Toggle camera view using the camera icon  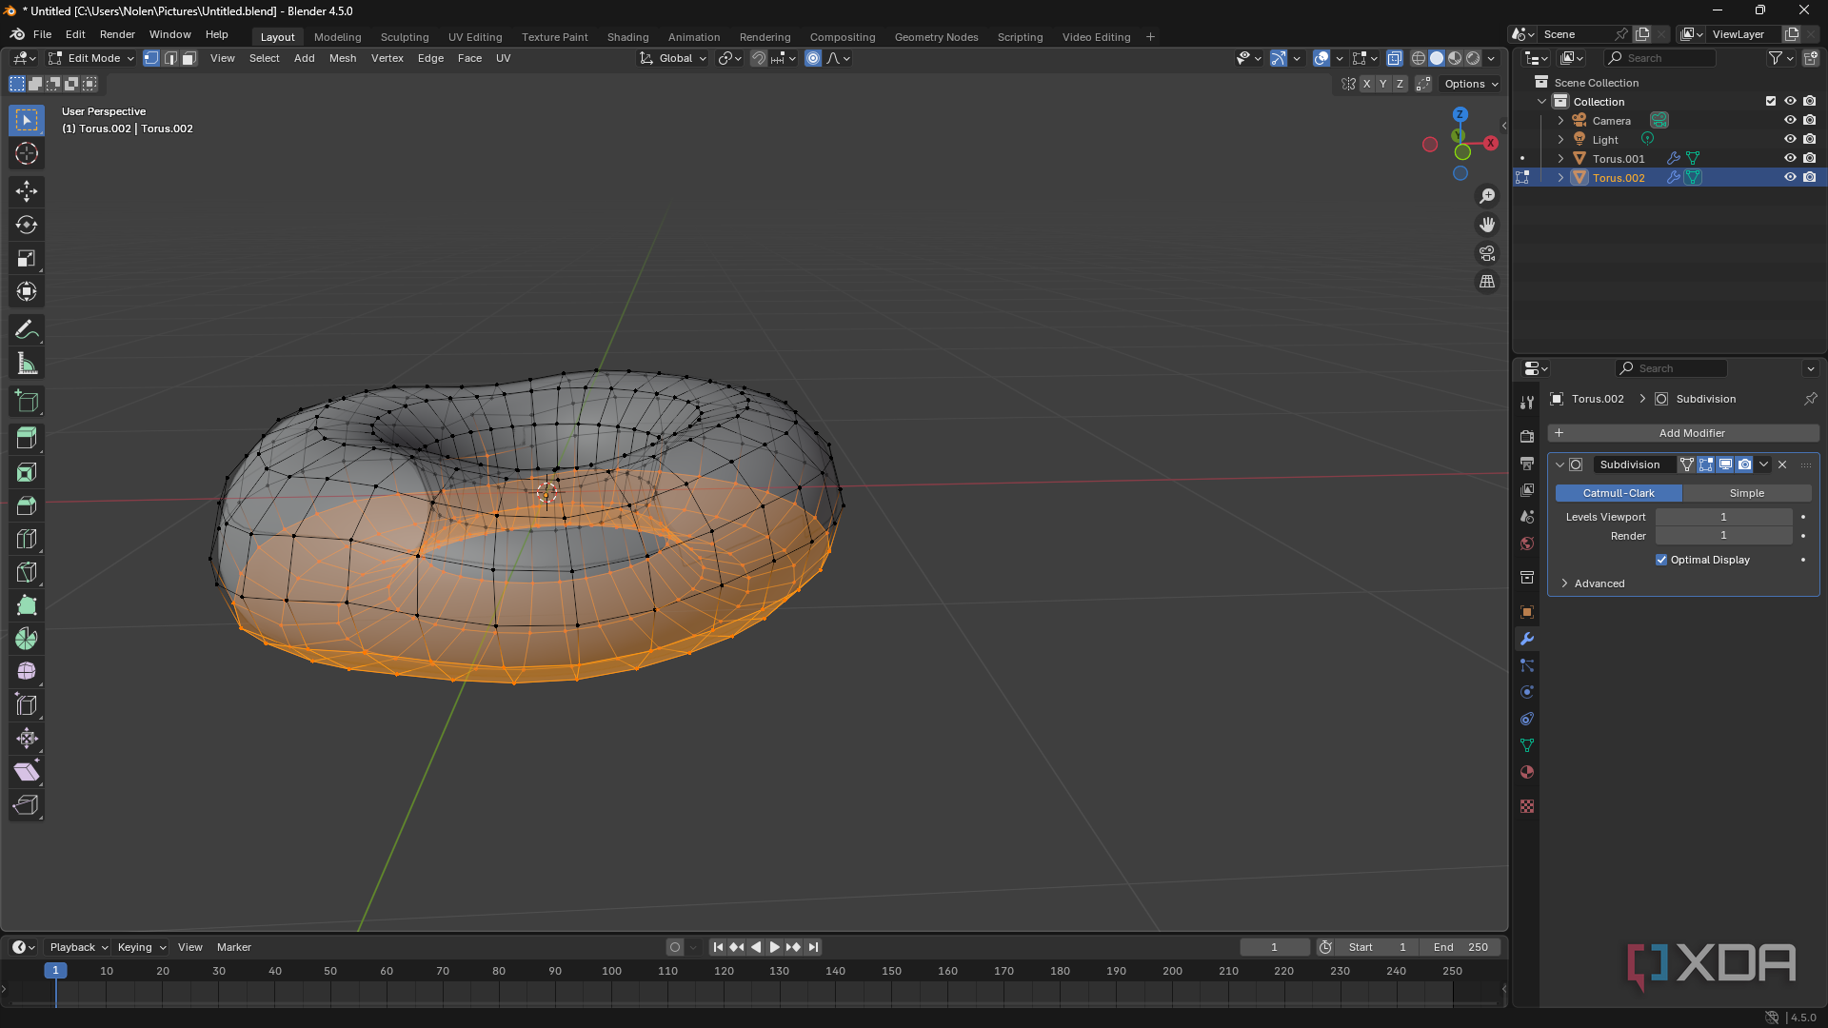(x=1487, y=253)
